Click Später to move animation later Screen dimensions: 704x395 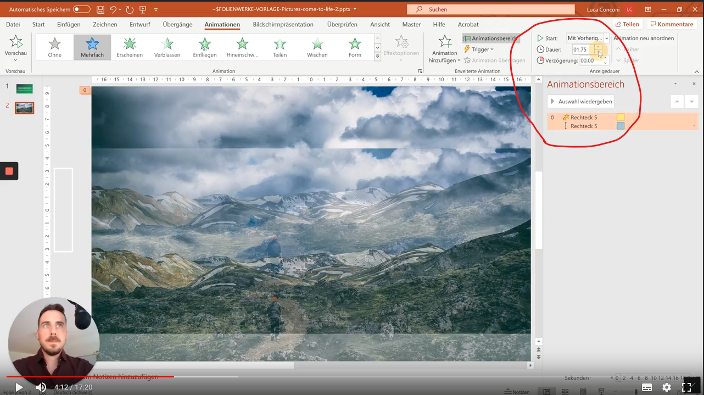(628, 60)
